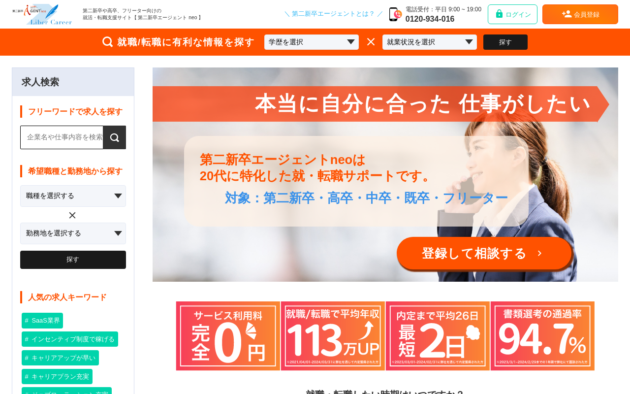Click the arrow on 登録して相談する

click(x=539, y=253)
